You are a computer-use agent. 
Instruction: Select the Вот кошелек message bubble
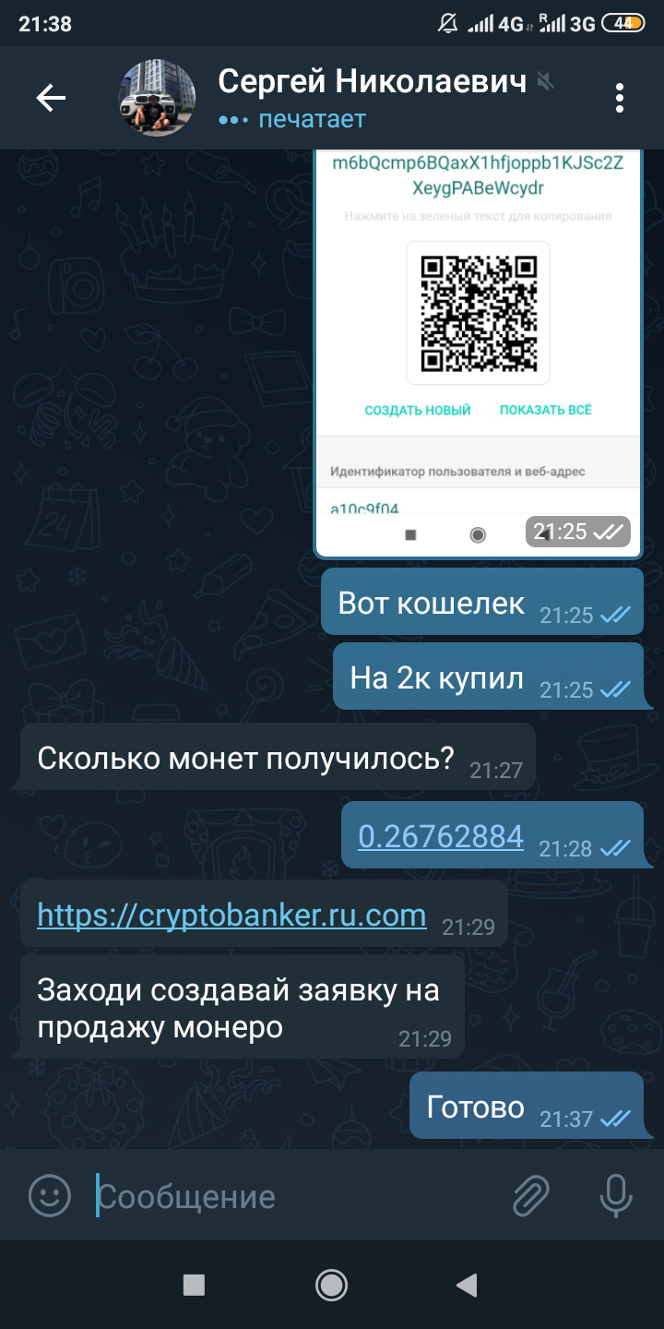pyautogui.click(x=481, y=602)
